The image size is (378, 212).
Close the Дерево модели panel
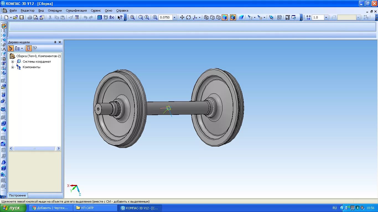point(60,42)
